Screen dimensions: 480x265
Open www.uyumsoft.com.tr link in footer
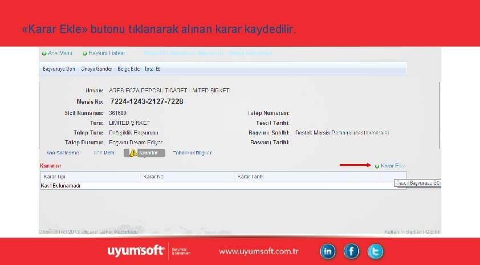(259, 251)
